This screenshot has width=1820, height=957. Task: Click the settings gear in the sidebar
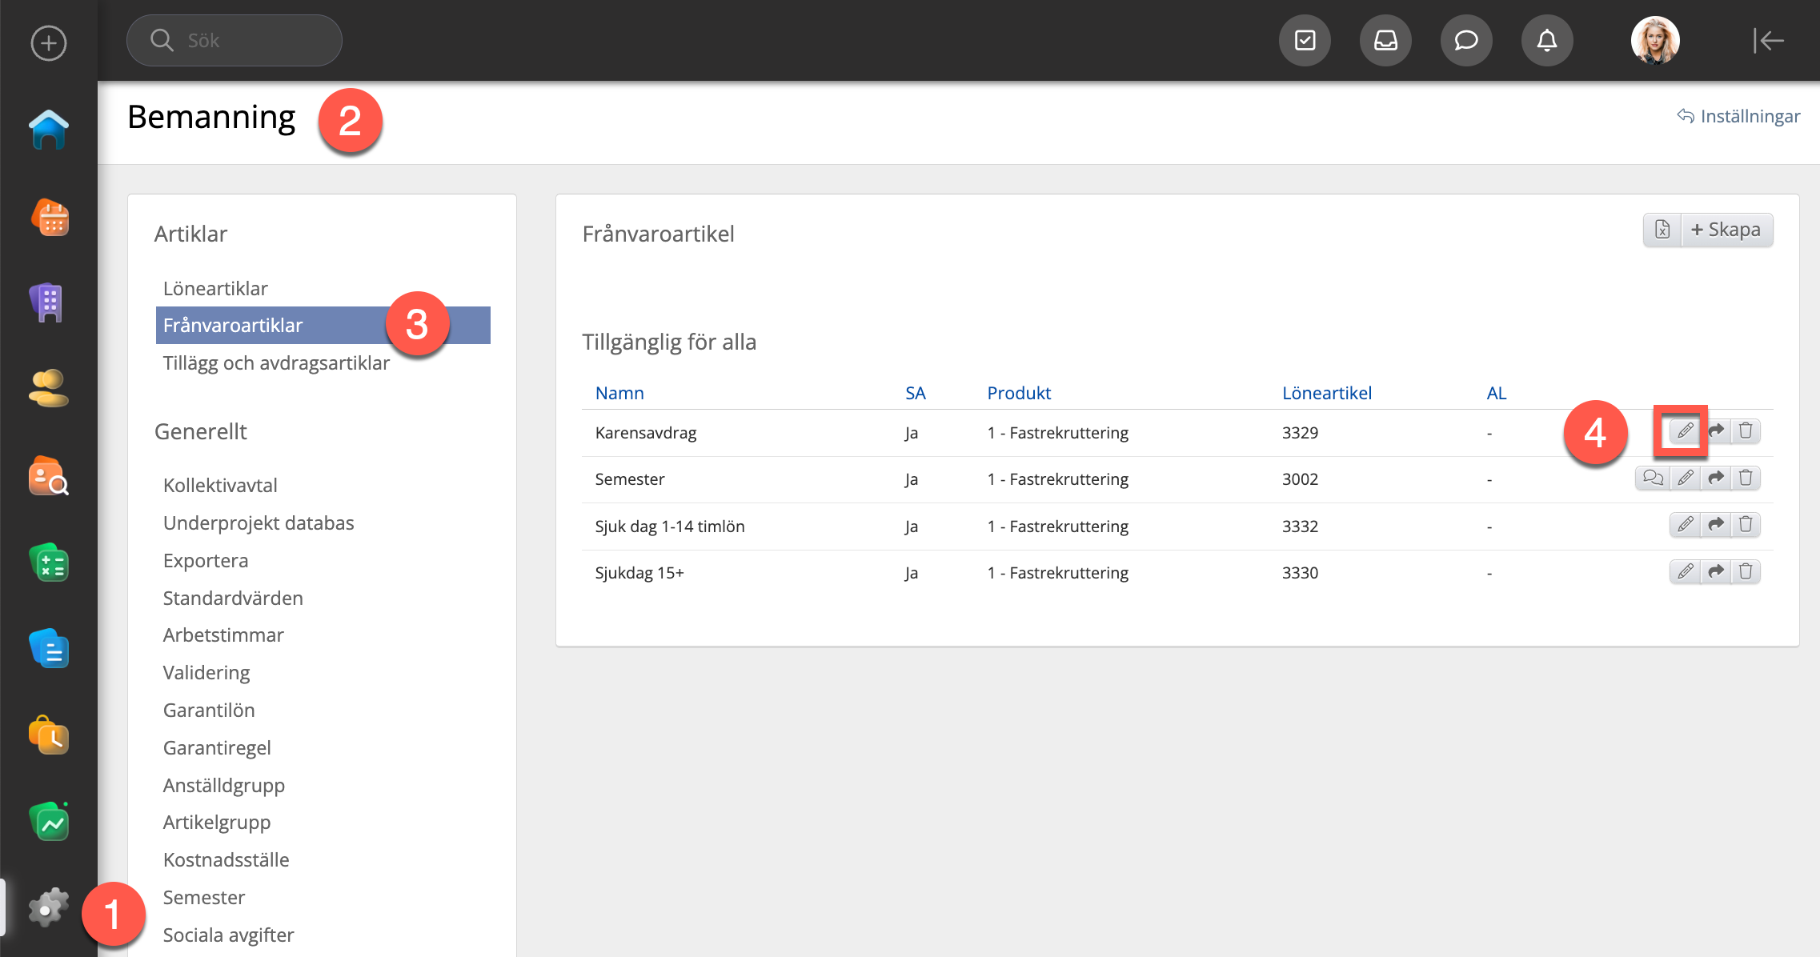[x=48, y=909]
